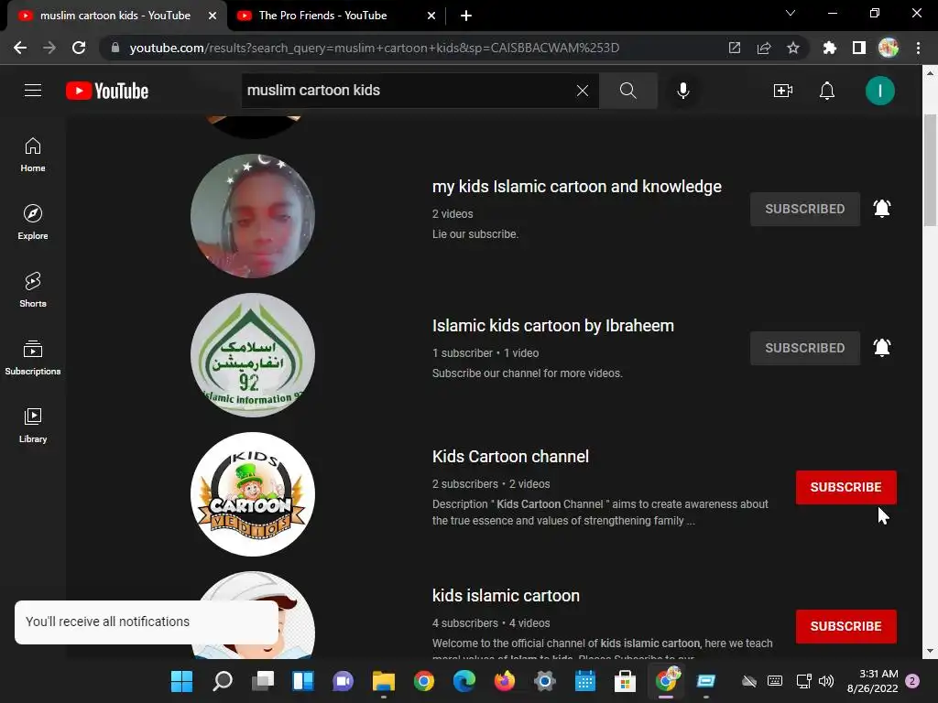Click 'You'll receive all notifications' toast
Viewport: 938px width, 703px height.
(147, 622)
